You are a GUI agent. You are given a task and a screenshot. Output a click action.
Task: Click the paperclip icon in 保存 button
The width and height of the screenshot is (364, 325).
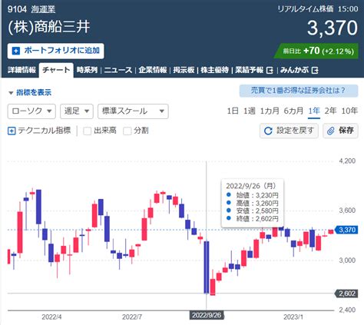pyautogui.click(x=331, y=131)
